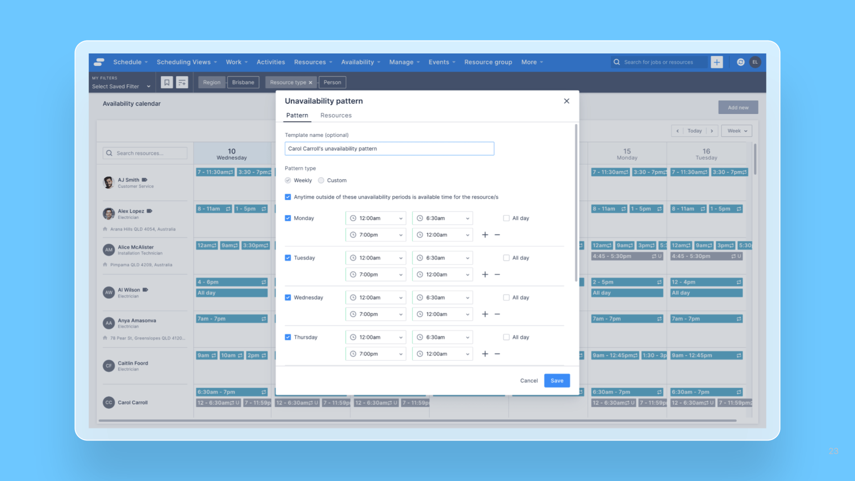Open Monday 12:00am start time dropdown

pyautogui.click(x=376, y=218)
